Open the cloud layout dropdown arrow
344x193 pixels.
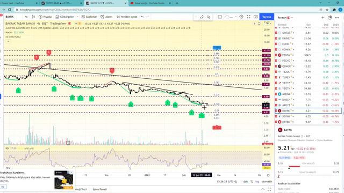tap(235, 17)
